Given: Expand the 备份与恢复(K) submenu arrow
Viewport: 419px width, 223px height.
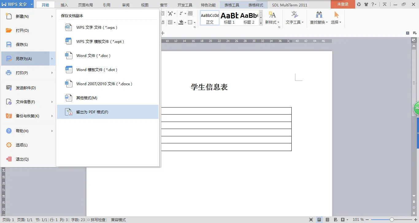Looking at the screenshot, I should click(52, 116).
